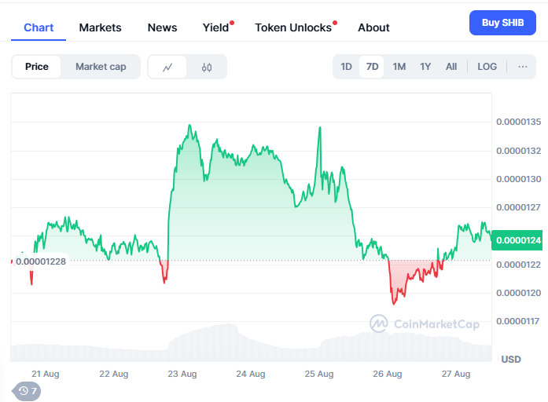Go to the News tab

click(162, 27)
